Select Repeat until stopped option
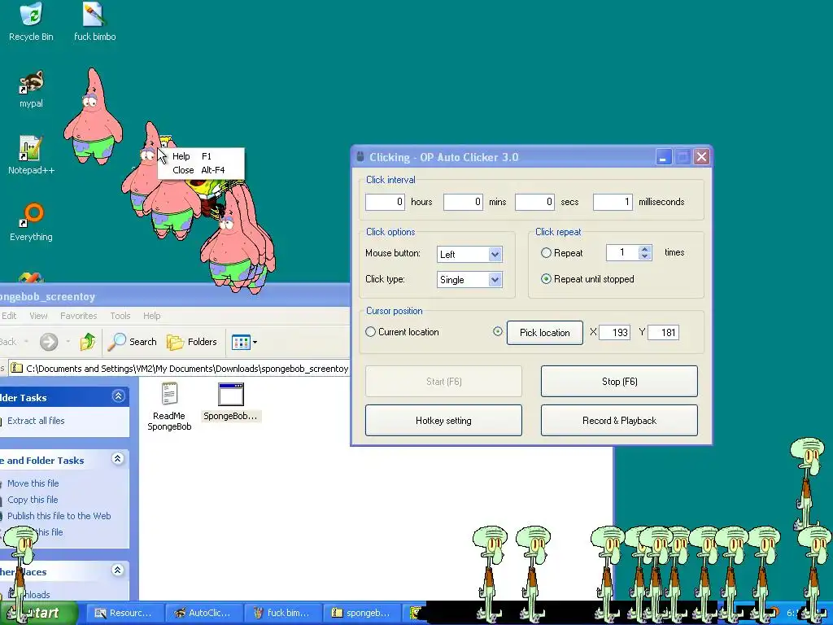Image resolution: width=833 pixels, height=625 pixels. click(x=546, y=279)
